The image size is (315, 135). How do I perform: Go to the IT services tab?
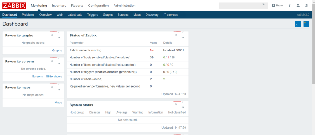click(170, 15)
